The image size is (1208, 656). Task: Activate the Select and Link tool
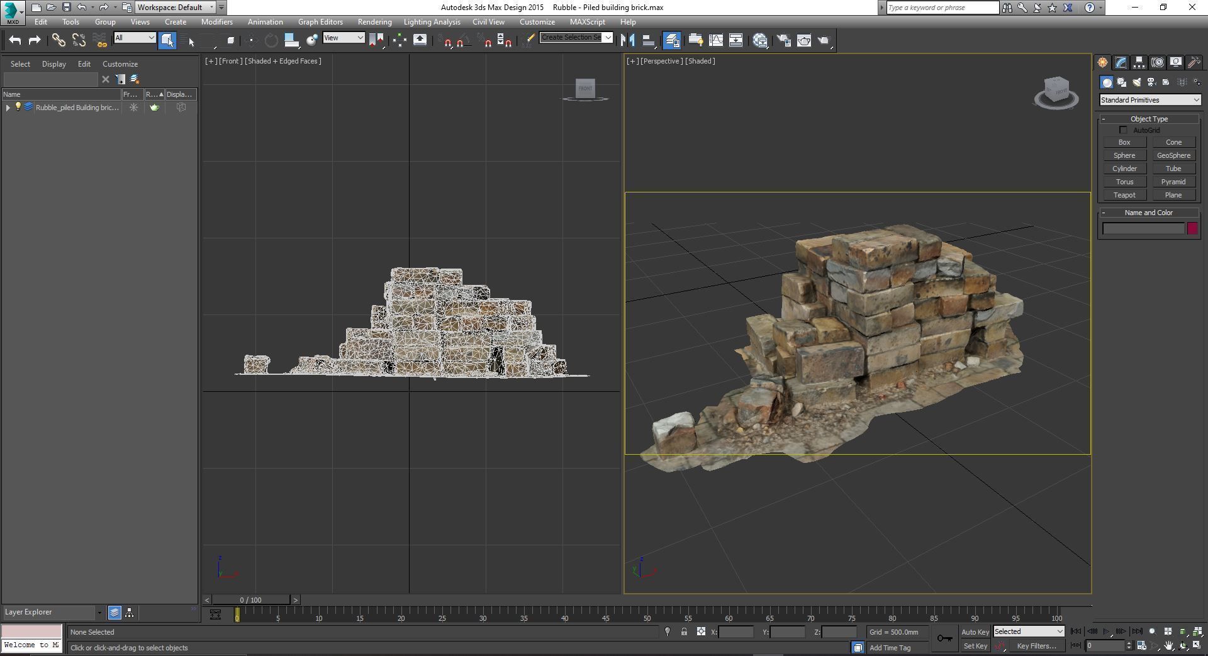[59, 40]
